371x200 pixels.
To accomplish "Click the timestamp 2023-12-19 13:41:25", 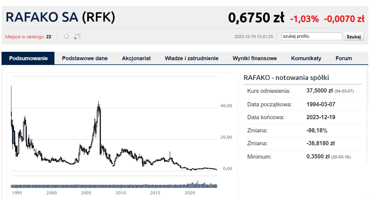I will click(x=254, y=37).
